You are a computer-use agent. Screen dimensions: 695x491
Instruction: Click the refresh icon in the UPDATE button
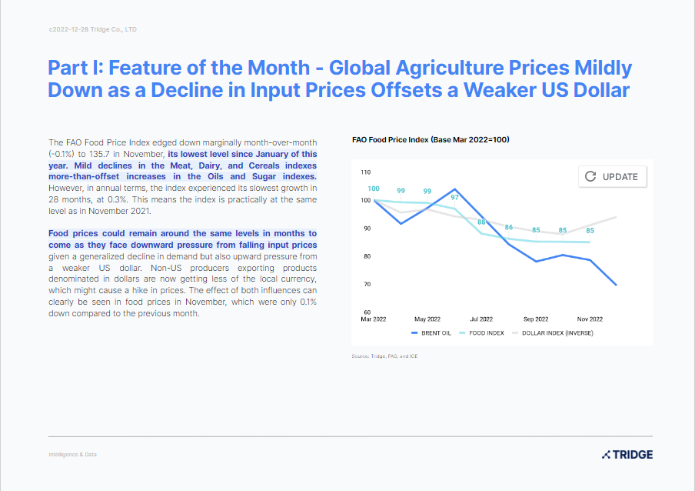589,176
